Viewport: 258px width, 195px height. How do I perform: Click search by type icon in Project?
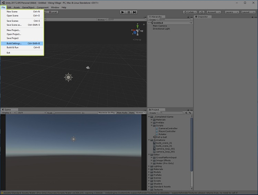(186, 113)
